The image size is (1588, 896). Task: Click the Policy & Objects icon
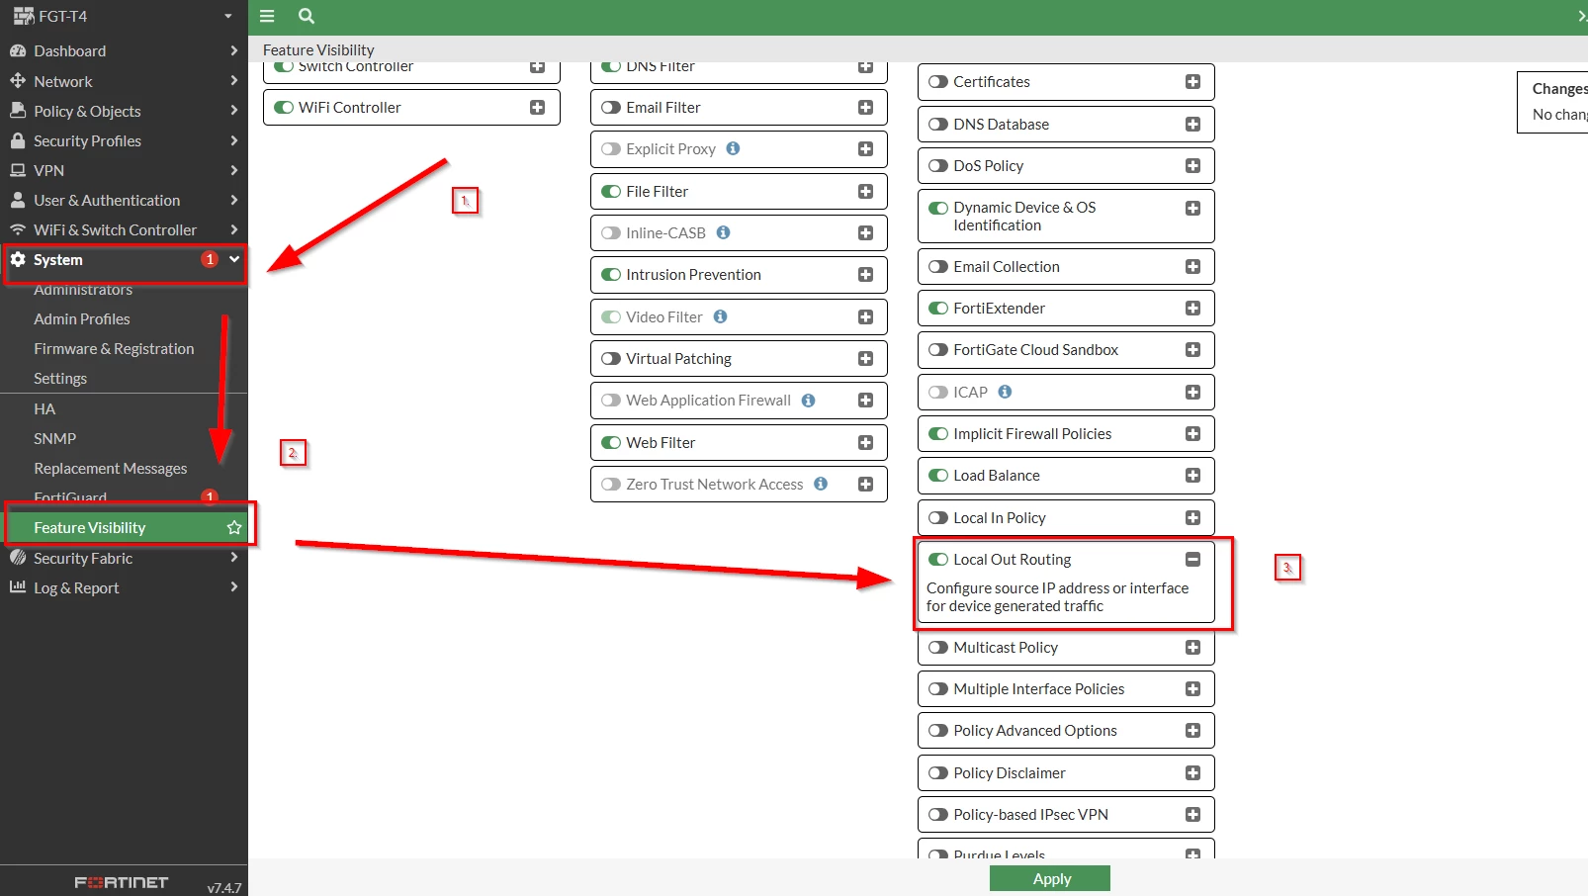tap(18, 111)
